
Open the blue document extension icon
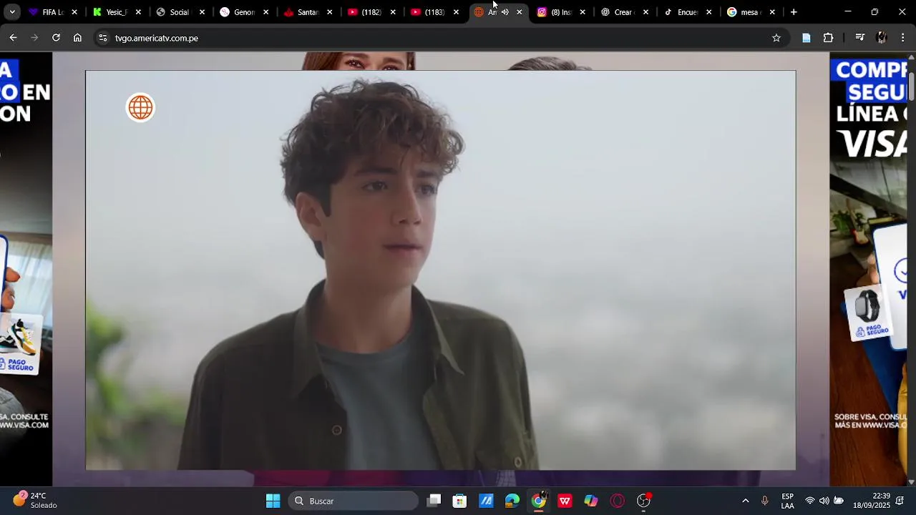[807, 38]
